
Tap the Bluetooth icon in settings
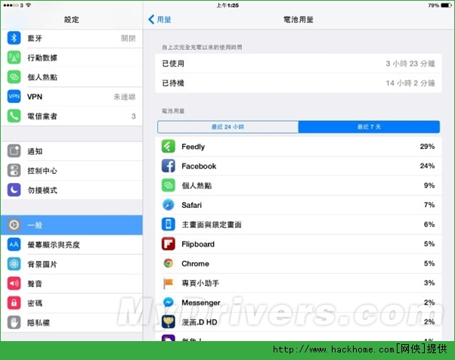coord(14,38)
